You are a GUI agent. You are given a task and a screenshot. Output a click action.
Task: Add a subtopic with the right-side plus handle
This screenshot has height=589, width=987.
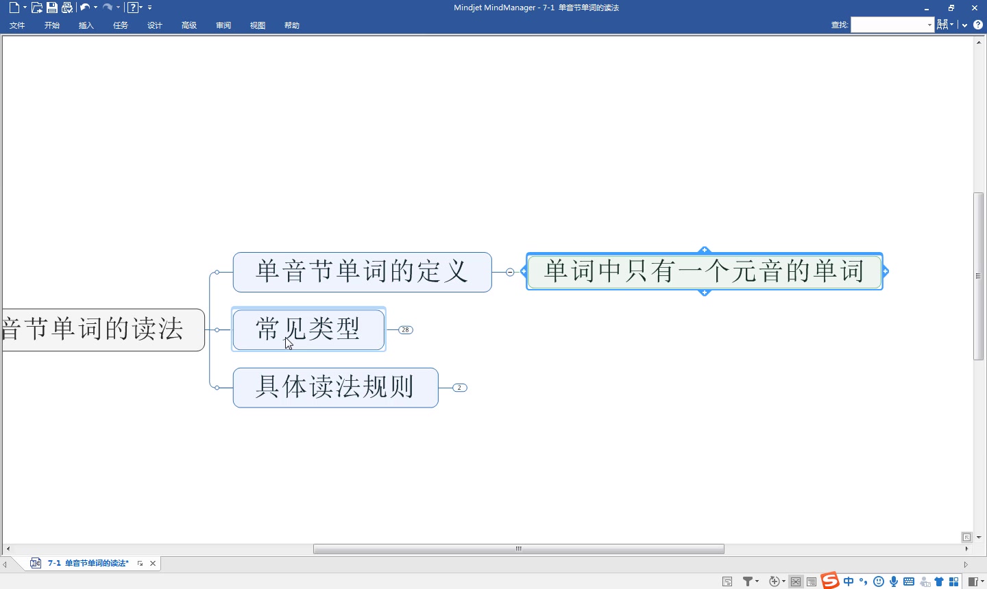pyautogui.click(x=886, y=271)
